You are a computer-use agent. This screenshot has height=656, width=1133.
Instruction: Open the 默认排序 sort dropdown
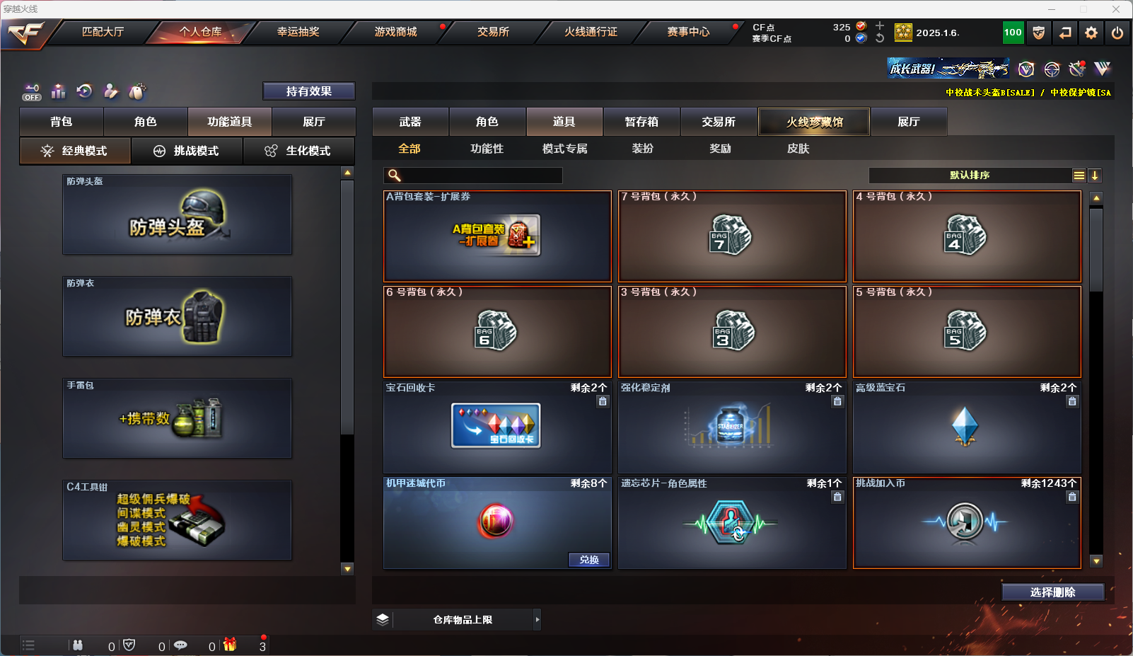(970, 175)
